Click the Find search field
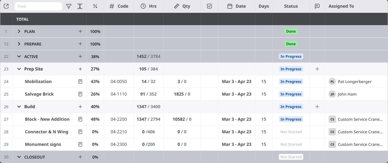This screenshot has width=388, height=163. [38, 6]
